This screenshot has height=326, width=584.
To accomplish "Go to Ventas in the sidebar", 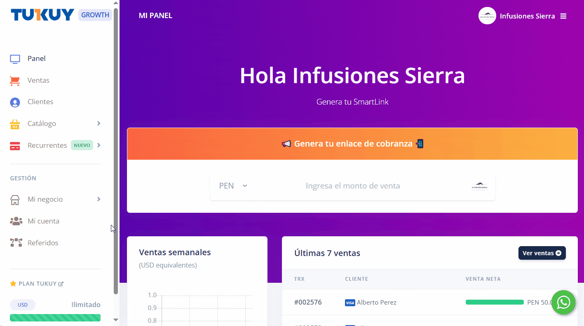I will tap(38, 80).
